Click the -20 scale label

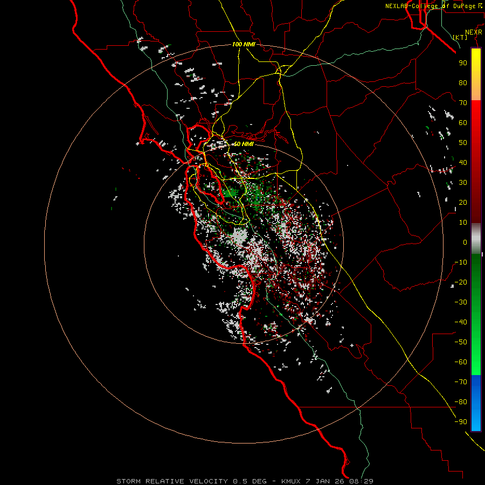(x=461, y=282)
